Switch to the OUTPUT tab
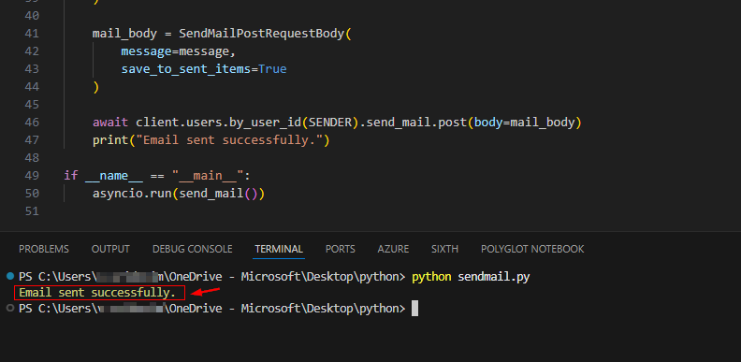Screen dimensions: 741x362 tap(110, 249)
